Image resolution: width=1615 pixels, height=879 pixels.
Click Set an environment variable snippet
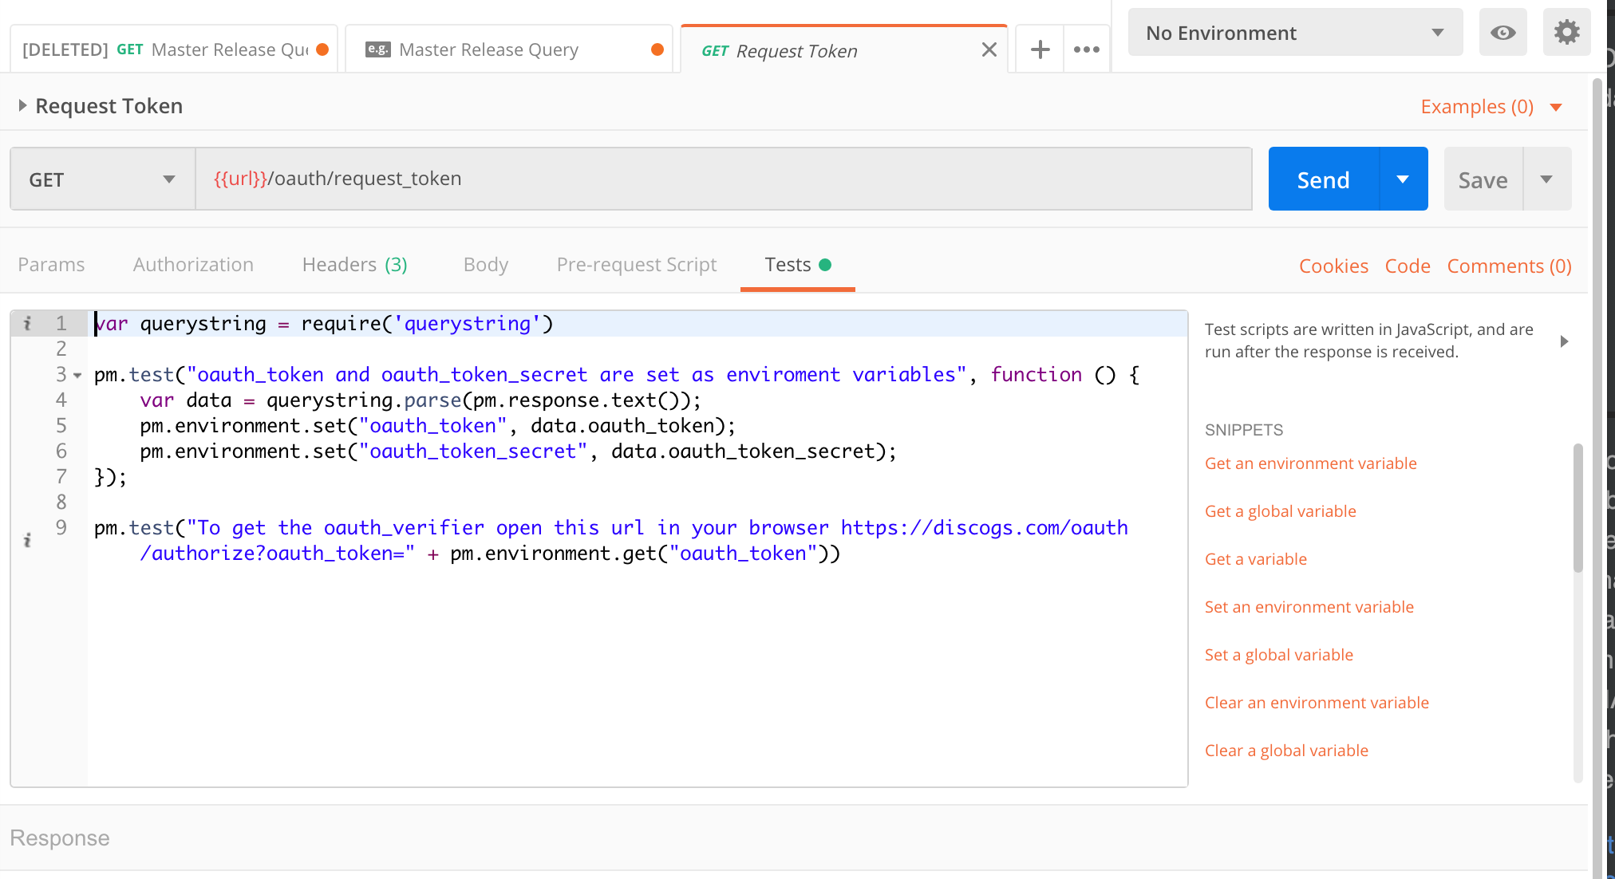(1309, 606)
